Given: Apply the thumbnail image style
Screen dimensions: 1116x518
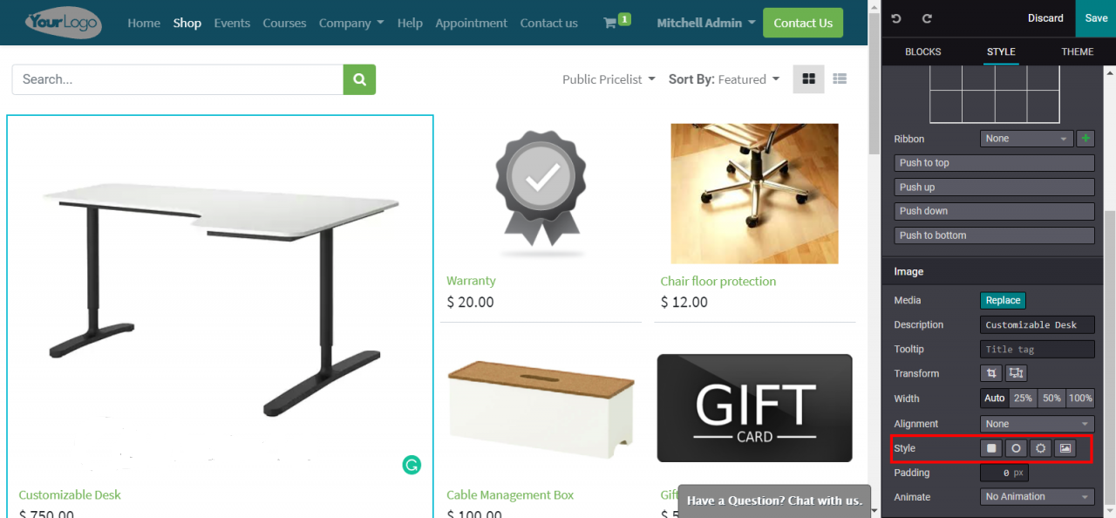Looking at the screenshot, I should [x=1065, y=448].
